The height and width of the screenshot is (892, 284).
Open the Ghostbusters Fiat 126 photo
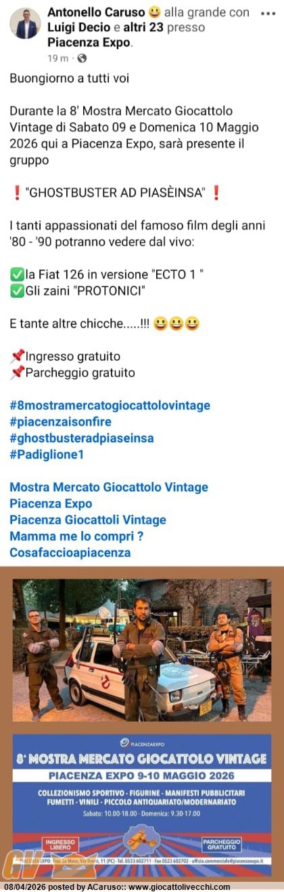[x=142, y=650]
